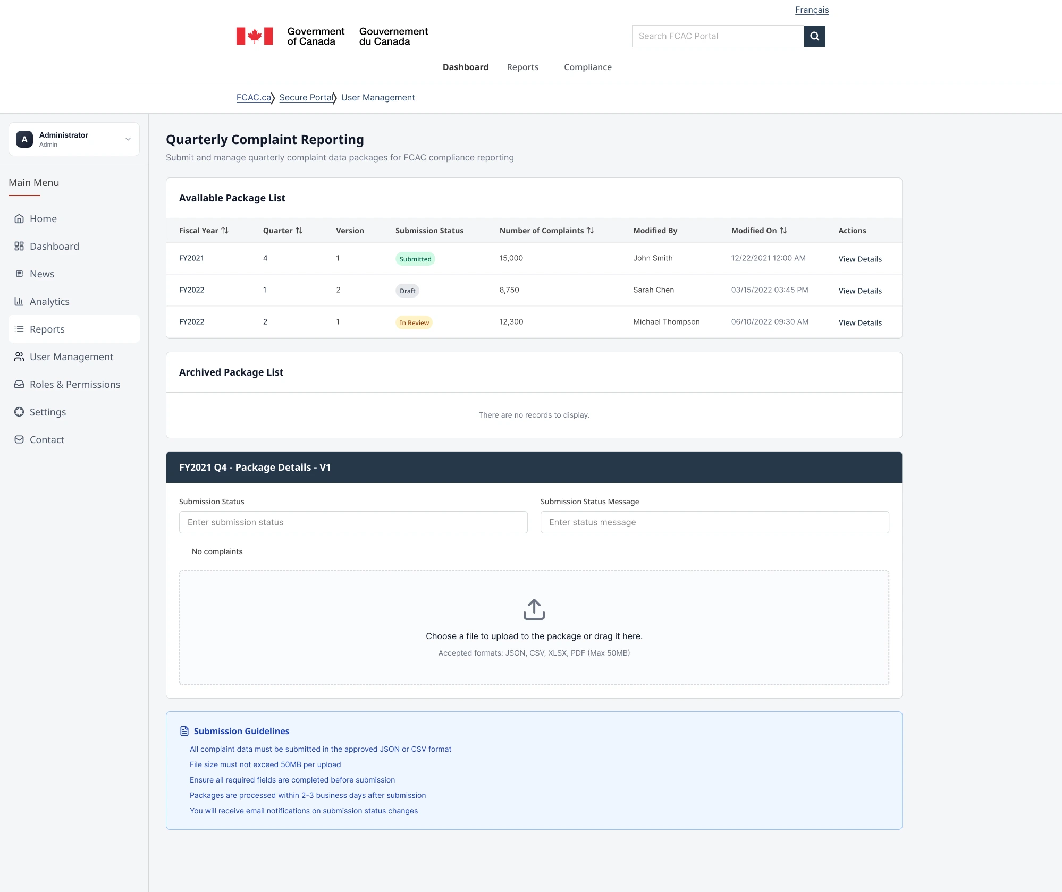Viewport: 1062px width, 892px height.
Task: Click the search magnifier button
Action: coord(814,36)
